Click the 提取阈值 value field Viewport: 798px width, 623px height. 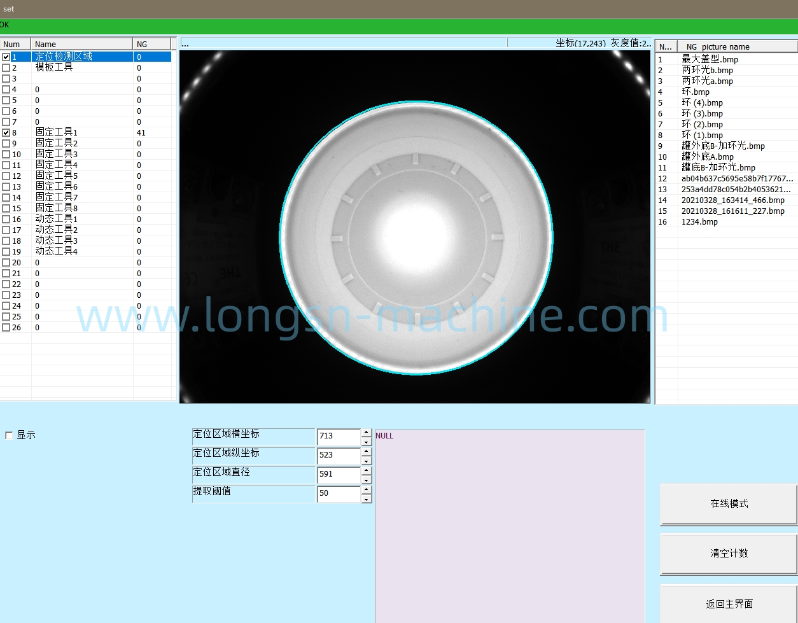(x=339, y=493)
